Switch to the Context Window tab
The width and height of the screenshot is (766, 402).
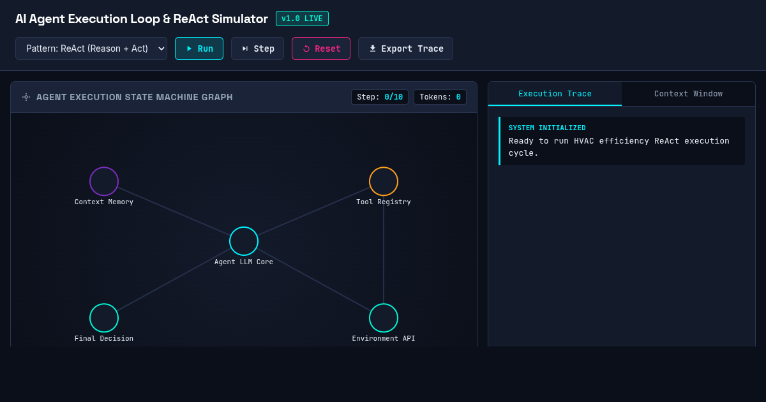coord(688,94)
